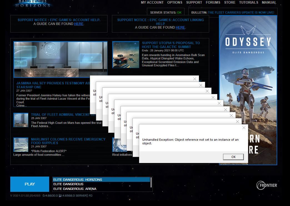Click the Epic Games Account Help notice title
This screenshot has width=290, height=206.
pos(59,20)
